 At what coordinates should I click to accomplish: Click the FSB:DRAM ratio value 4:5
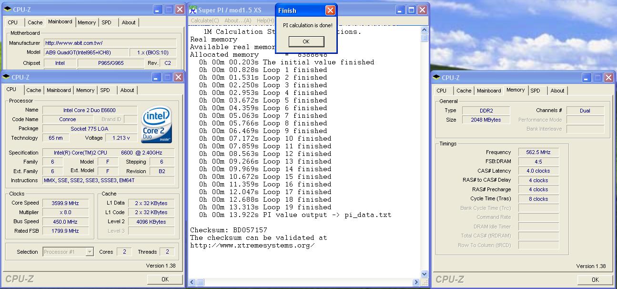click(539, 162)
